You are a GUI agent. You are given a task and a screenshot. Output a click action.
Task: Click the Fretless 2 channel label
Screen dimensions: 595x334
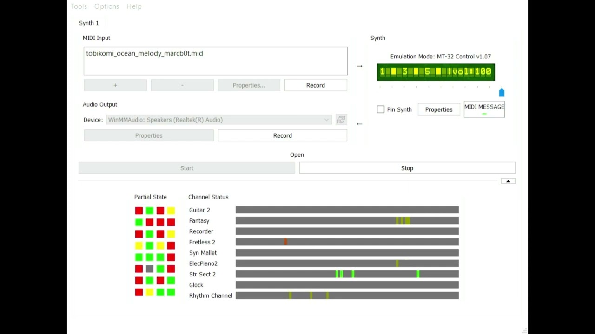tap(202, 242)
